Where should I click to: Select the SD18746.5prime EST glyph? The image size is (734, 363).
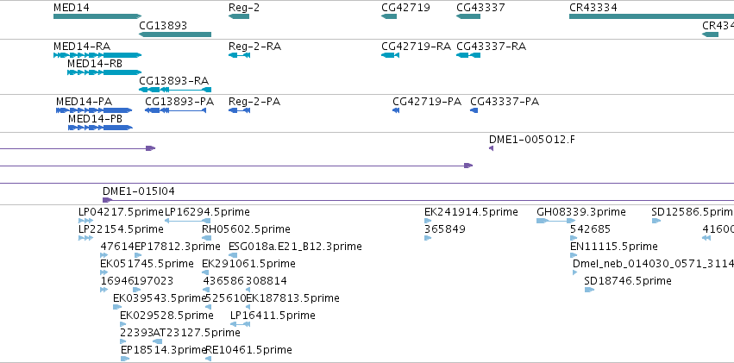point(589,290)
